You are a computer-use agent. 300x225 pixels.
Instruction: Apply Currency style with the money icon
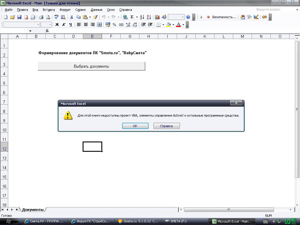tap(108, 25)
